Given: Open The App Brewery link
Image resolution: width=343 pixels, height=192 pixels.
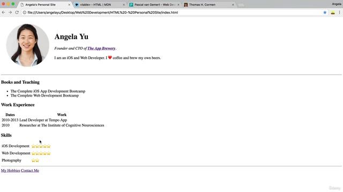Looking at the screenshot, I should click(101, 49).
